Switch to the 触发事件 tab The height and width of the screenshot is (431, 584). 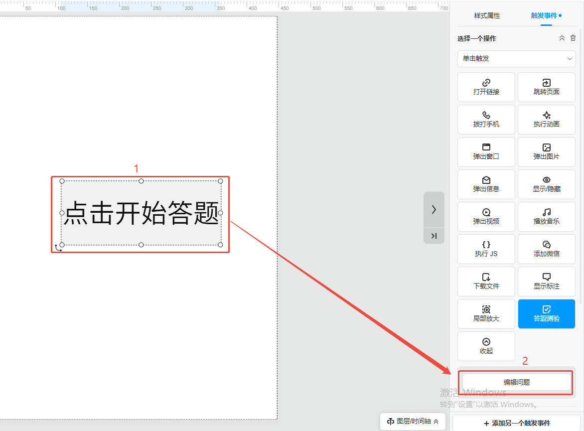[x=544, y=16]
